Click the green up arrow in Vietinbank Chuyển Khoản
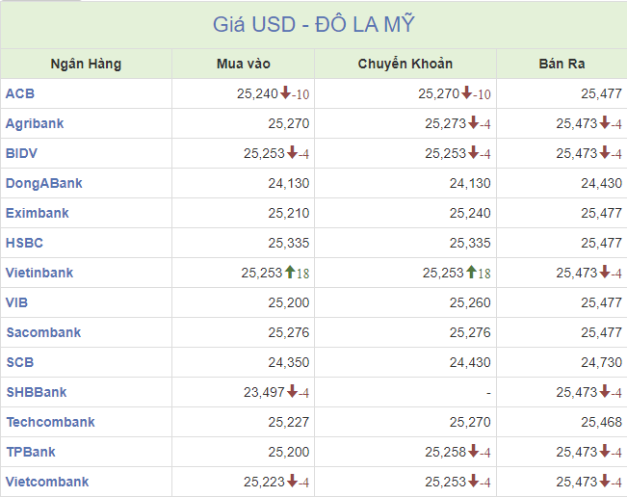 pyautogui.click(x=471, y=272)
